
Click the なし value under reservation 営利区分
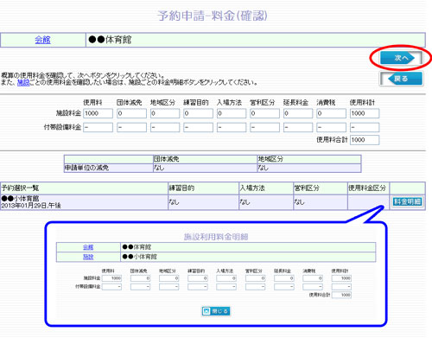pos(299,202)
